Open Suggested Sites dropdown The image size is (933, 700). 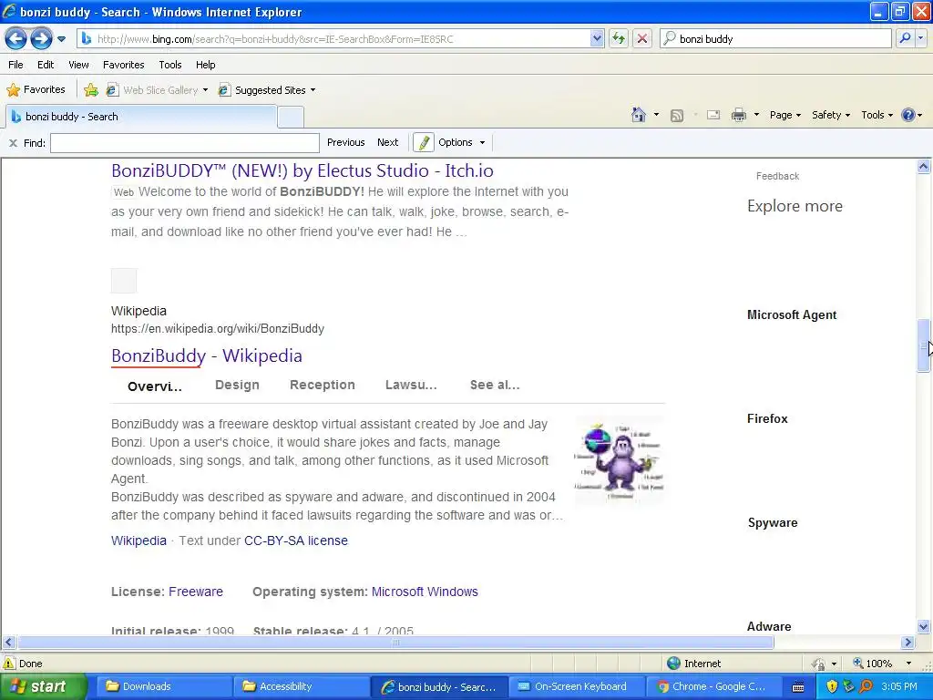(x=267, y=90)
